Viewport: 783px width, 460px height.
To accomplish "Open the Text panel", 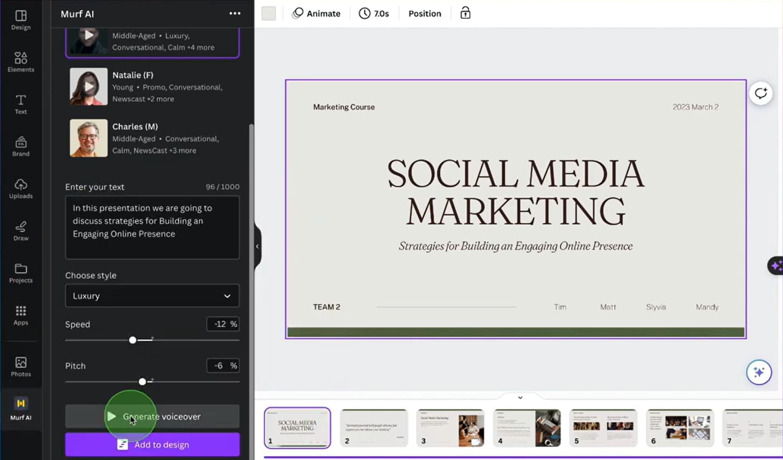I will (21, 104).
